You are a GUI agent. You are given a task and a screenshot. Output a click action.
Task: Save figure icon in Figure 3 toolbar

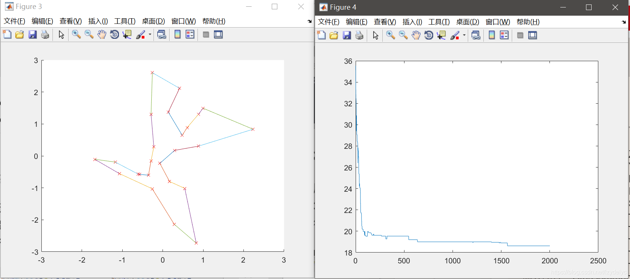(x=32, y=35)
